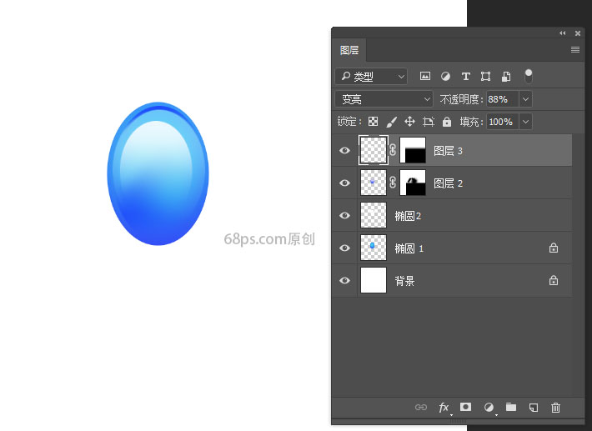The width and height of the screenshot is (592, 431).
Task: Hide 背景 layer visibility
Action: click(x=344, y=280)
